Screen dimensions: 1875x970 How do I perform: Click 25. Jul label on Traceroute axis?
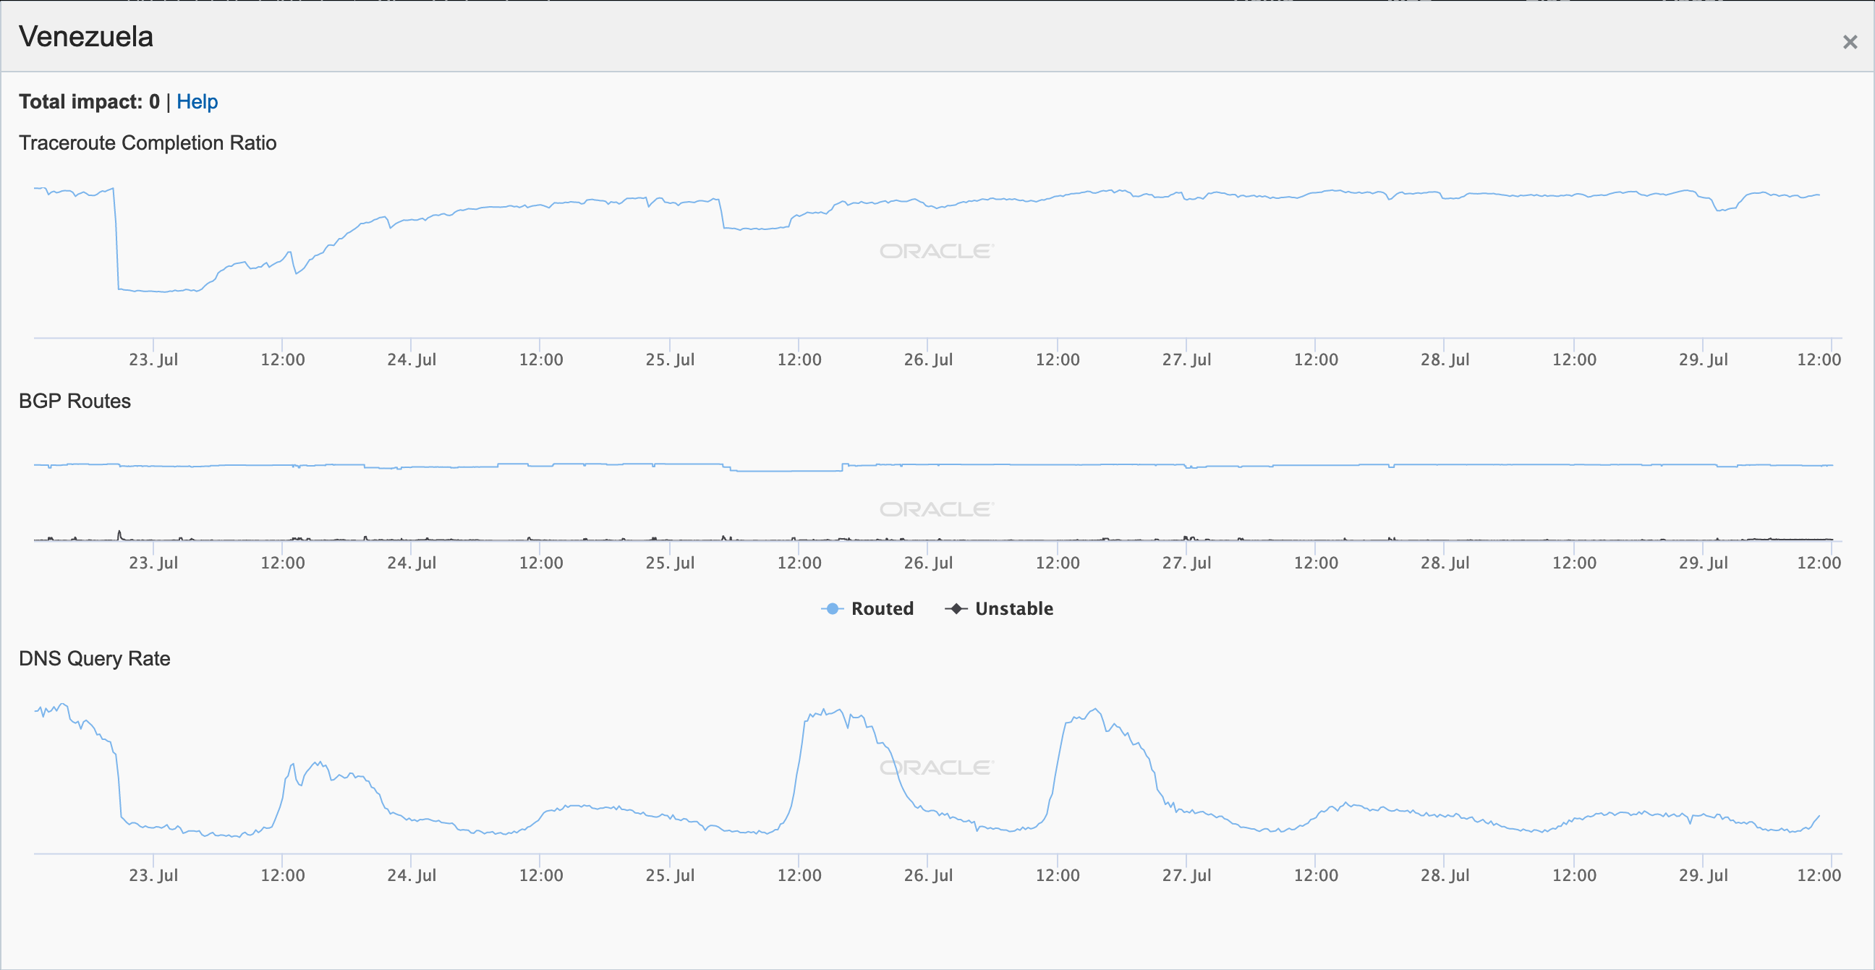670,360
